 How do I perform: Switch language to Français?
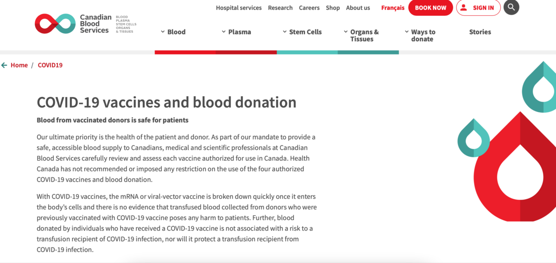(x=393, y=8)
